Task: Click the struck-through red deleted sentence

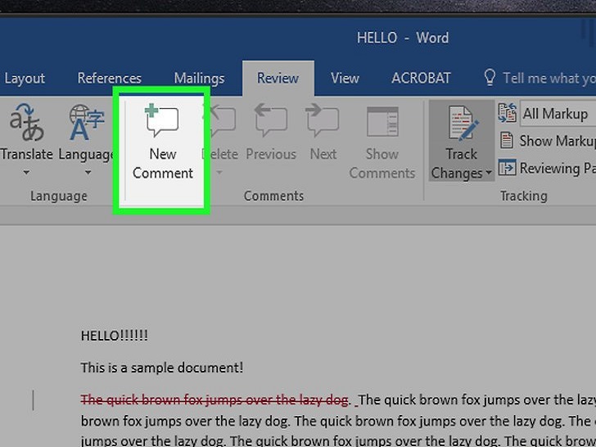Action: (x=214, y=400)
